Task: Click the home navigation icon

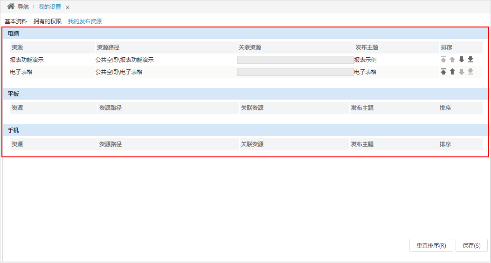Action: [11, 6]
